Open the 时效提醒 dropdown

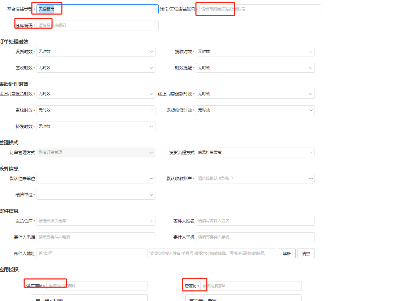pyautogui.click(x=255, y=68)
